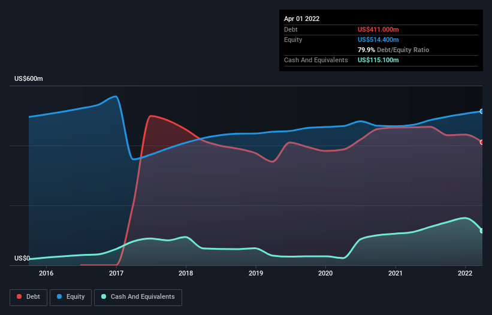The height and width of the screenshot is (315, 492).
Task: Click the 2019 axis label
Action: pyautogui.click(x=256, y=273)
